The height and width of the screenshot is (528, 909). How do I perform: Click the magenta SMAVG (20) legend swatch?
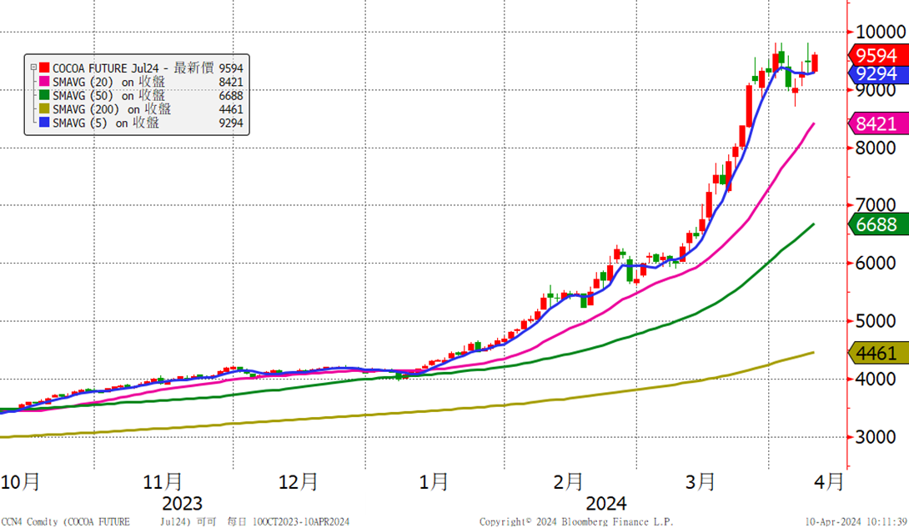click(44, 82)
